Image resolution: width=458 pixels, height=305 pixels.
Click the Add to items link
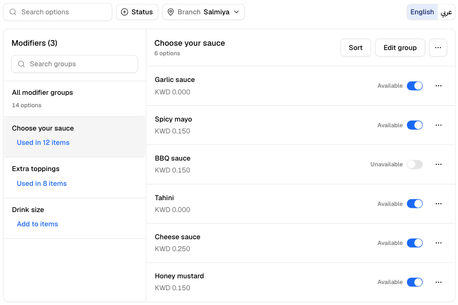click(x=37, y=224)
